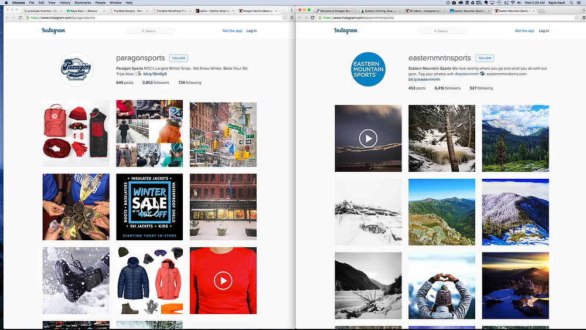Click 'Get the app' on easternmntnsports page
The width and height of the screenshot is (586, 330).
point(524,31)
